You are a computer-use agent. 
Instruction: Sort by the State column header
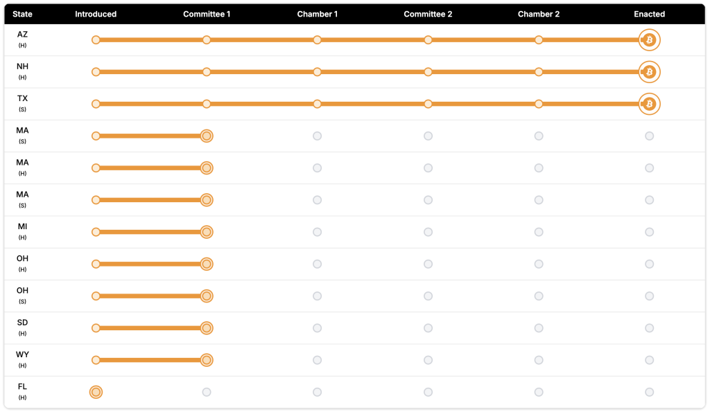(22, 15)
